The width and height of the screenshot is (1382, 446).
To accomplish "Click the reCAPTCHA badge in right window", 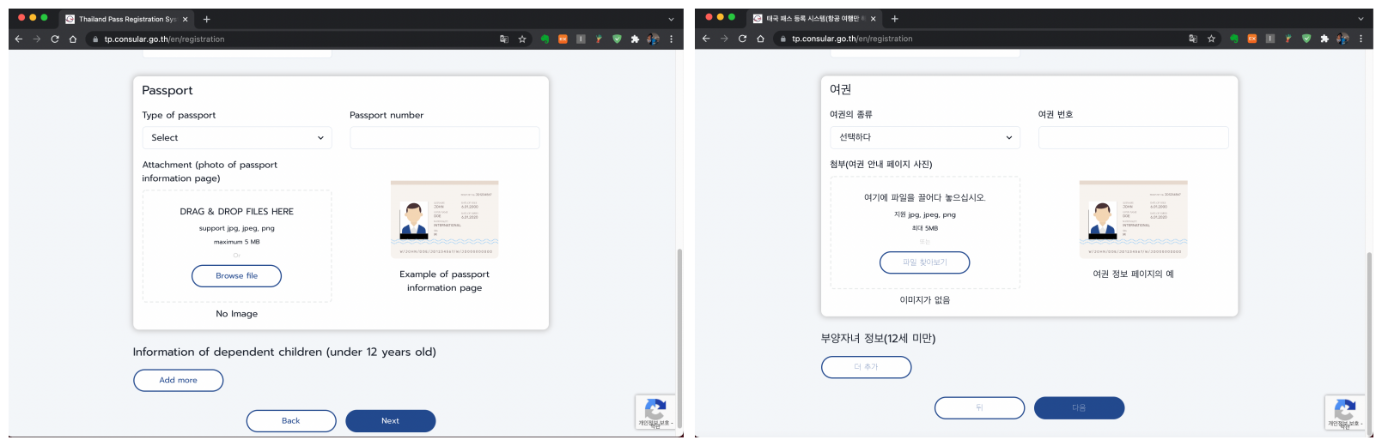I will 1345,413.
